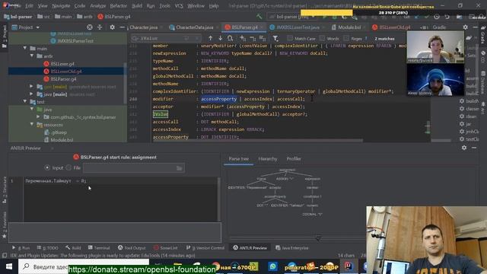This screenshot has height=274, width=487.
Task: Click find-in-selection icon in search bar
Action: tap(230, 38)
